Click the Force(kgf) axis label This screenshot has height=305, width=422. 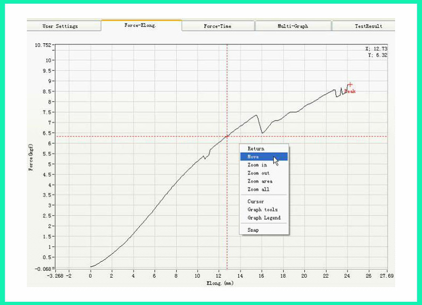click(31, 156)
